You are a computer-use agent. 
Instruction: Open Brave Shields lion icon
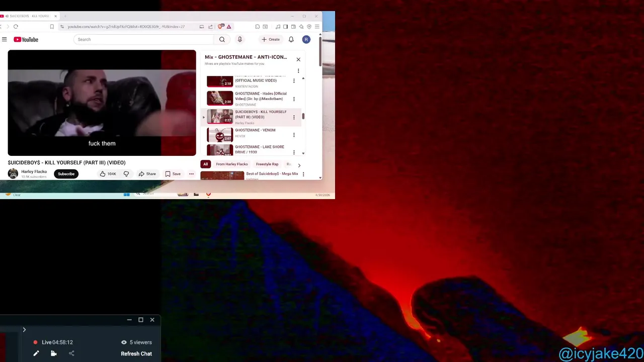[x=220, y=27]
